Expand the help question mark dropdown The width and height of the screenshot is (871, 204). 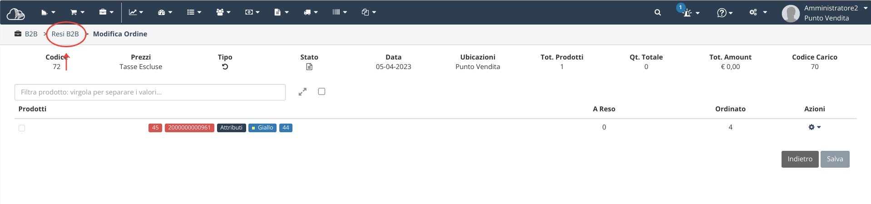pos(725,13)
